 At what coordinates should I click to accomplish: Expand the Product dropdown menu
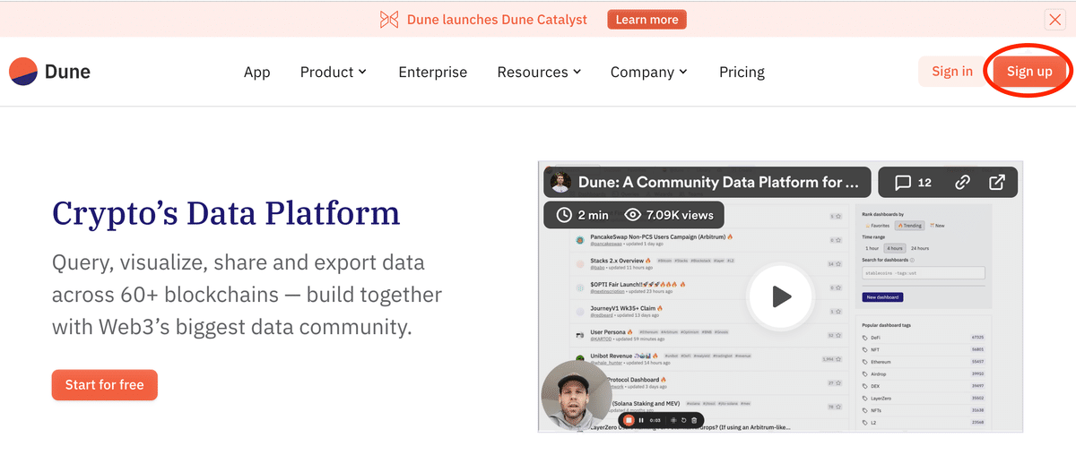coord(334,72)
